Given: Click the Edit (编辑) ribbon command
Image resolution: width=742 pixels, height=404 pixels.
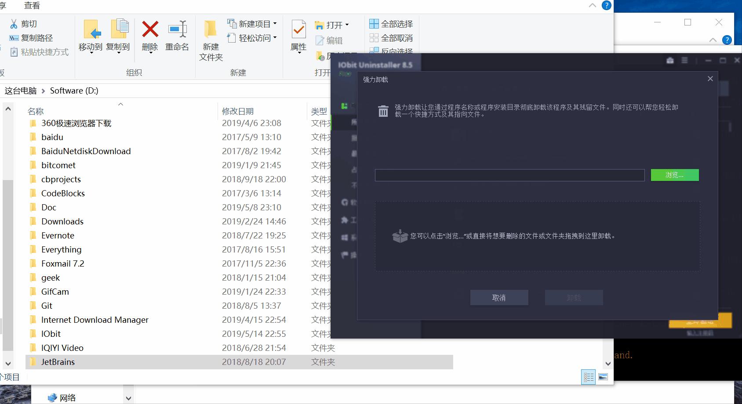Looking at the screenshot, I should coord(329,40).
